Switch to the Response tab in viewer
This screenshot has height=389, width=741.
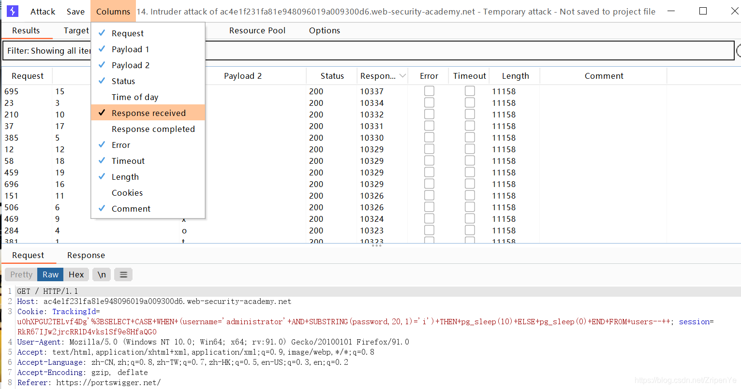tap(86, 255)
